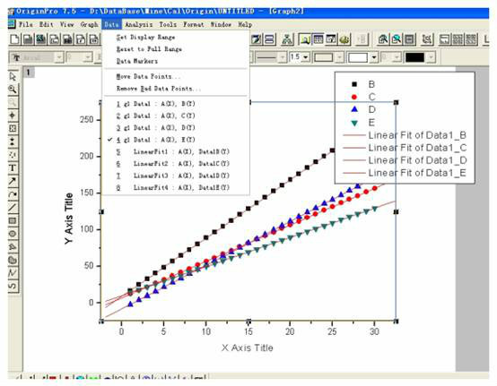Viewport: 497px width, 386px height.
Task: Select the Line drawing tool
Action: pos(13,208)
